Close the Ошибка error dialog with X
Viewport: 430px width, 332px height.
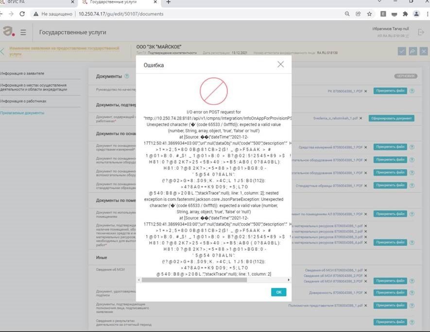(x=280, y=64)
